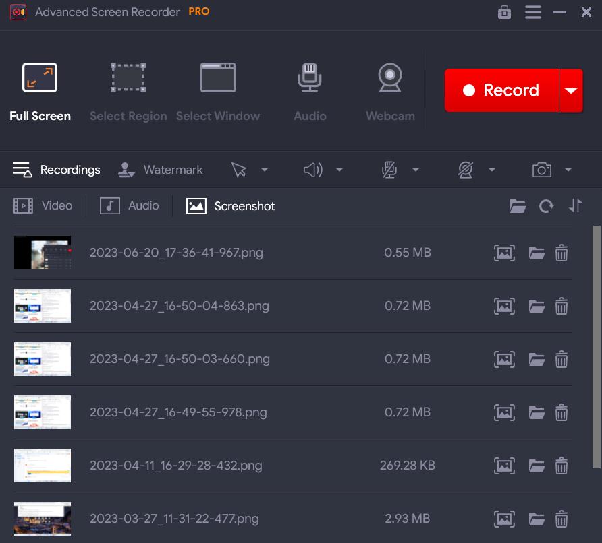Expand the mouse cursor options dropdown
Viewport: 602px width, 543px height.
[x=264, y=170]
